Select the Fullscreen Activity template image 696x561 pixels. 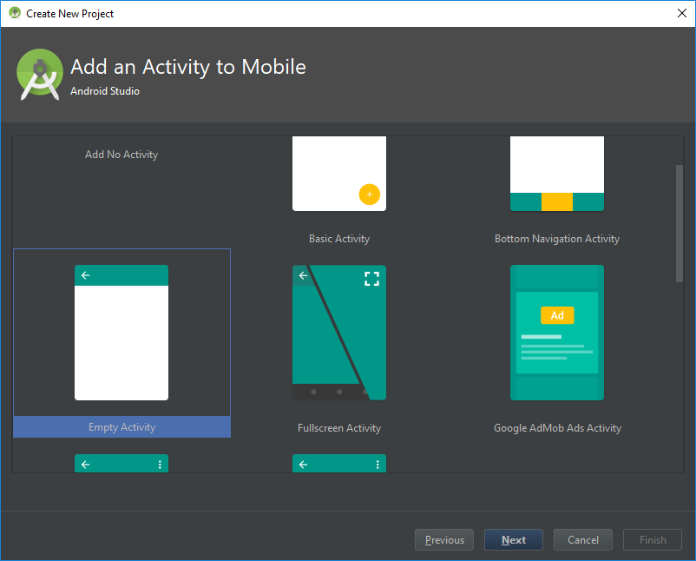(338, 333)
